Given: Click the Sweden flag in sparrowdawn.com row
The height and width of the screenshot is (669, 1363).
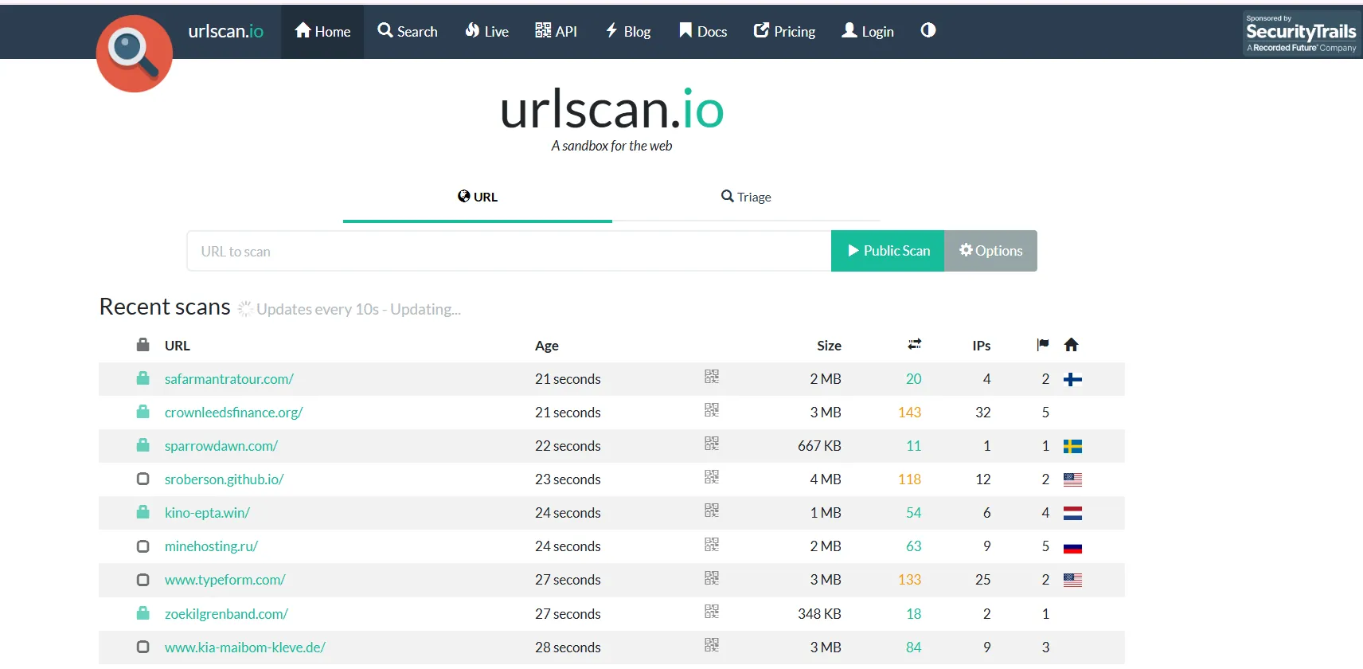Looking at the screenshot, I should tap(1072, 446).
